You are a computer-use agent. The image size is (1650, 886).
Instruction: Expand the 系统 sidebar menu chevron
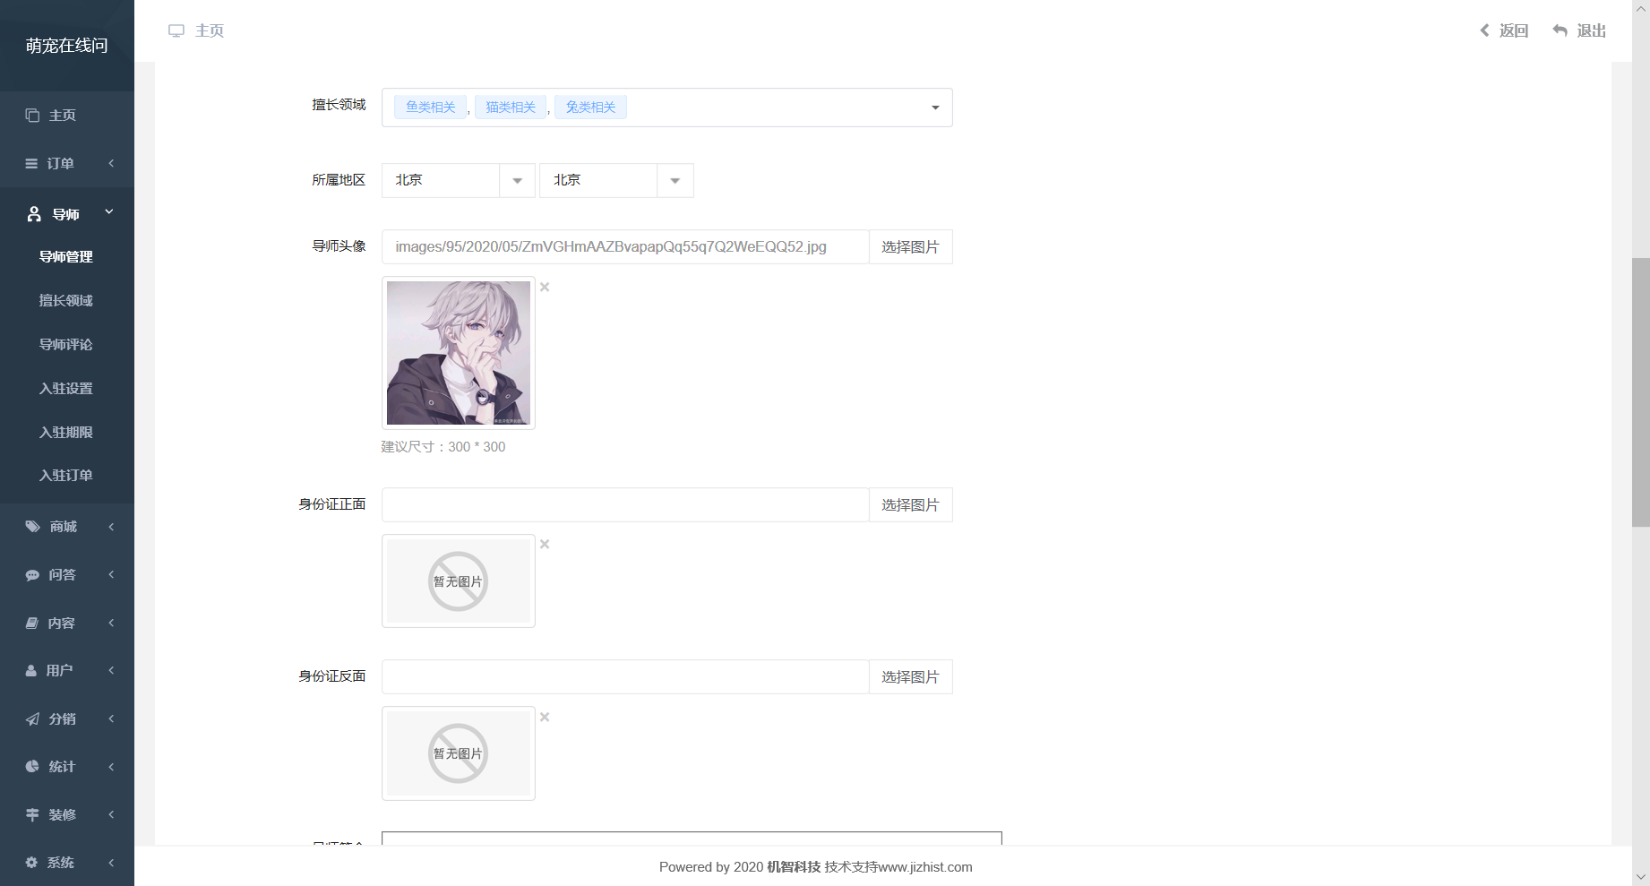point(111,863)
